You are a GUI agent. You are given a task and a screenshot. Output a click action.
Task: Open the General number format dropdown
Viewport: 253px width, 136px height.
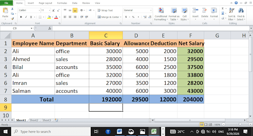pyautogui.click(x=151, y=10)
